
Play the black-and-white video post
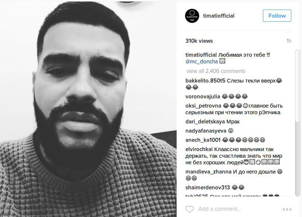tap(88, 108)
